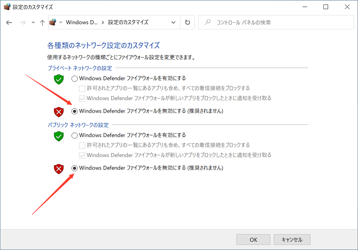This screenshot has width=358, height=250.
Task: Close the 設定のカスタマイズ window
Action: click(x=347, y=7)
